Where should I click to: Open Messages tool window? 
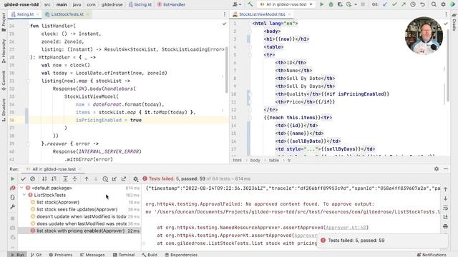(x=92, y=255)
